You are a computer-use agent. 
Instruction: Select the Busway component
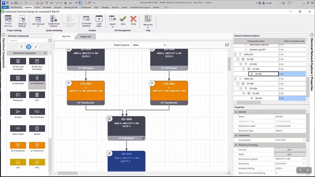tap(18, 113)
